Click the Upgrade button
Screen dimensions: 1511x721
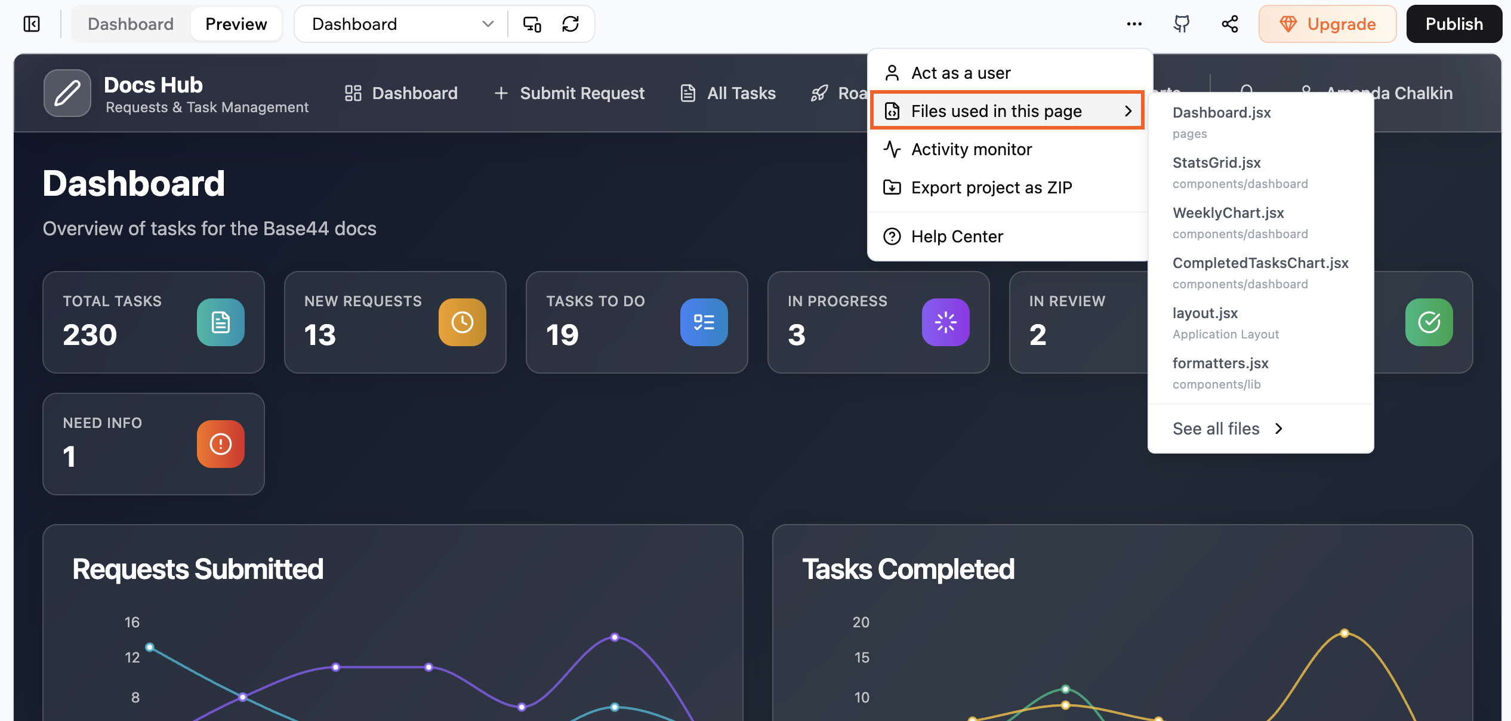[x=1327, y=24]
